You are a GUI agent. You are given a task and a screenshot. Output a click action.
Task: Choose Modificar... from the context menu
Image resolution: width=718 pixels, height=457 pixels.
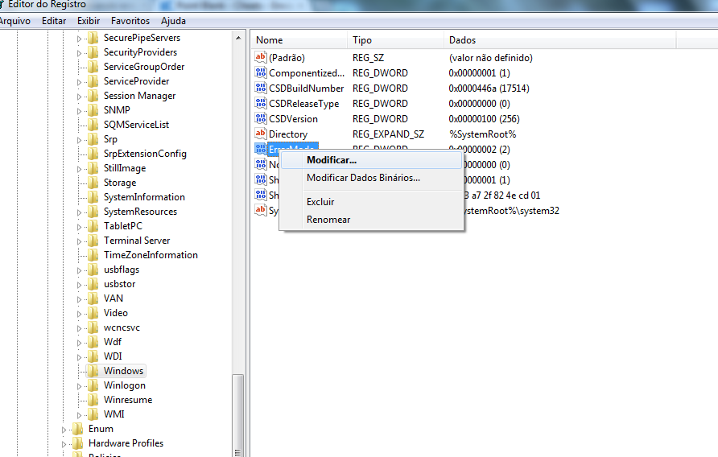[332, 160]
